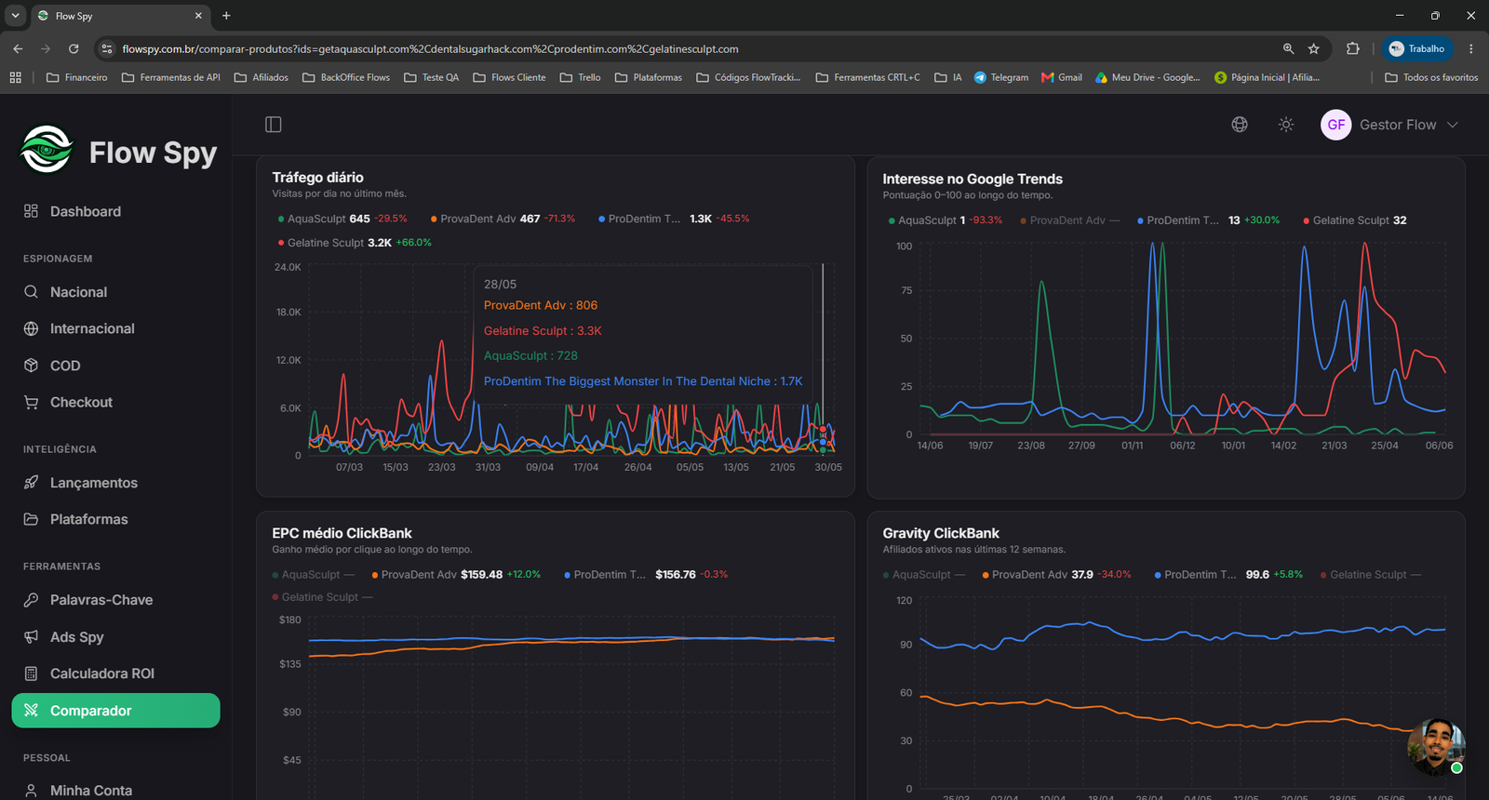Toggle ProvaDent Adv in Gravity ClickBank legend
Viewport: 1489px width, 800px height.
pyautogui.click(x=1056, y=575)
